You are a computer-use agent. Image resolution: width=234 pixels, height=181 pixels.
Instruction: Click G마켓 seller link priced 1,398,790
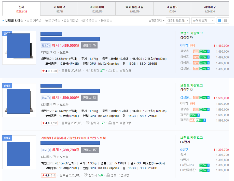pyautogui.click(x=184, y=150)
